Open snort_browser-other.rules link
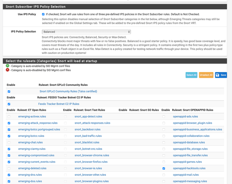 point(90,175)
